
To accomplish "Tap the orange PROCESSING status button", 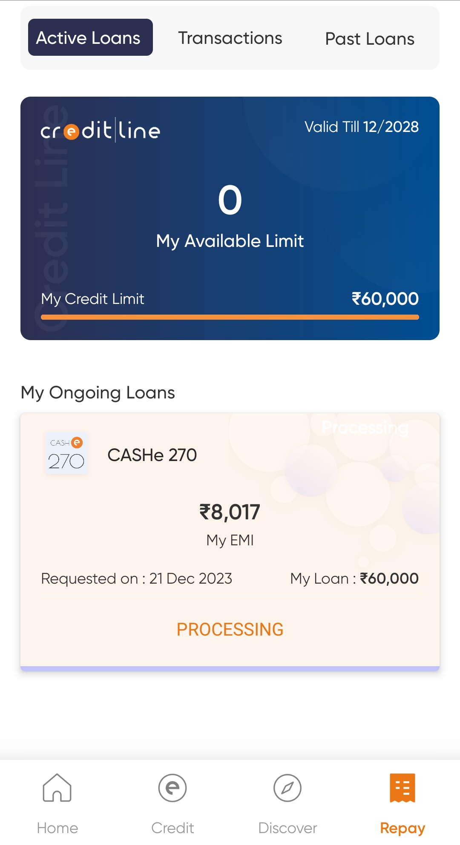I will (x=230, y=629).
